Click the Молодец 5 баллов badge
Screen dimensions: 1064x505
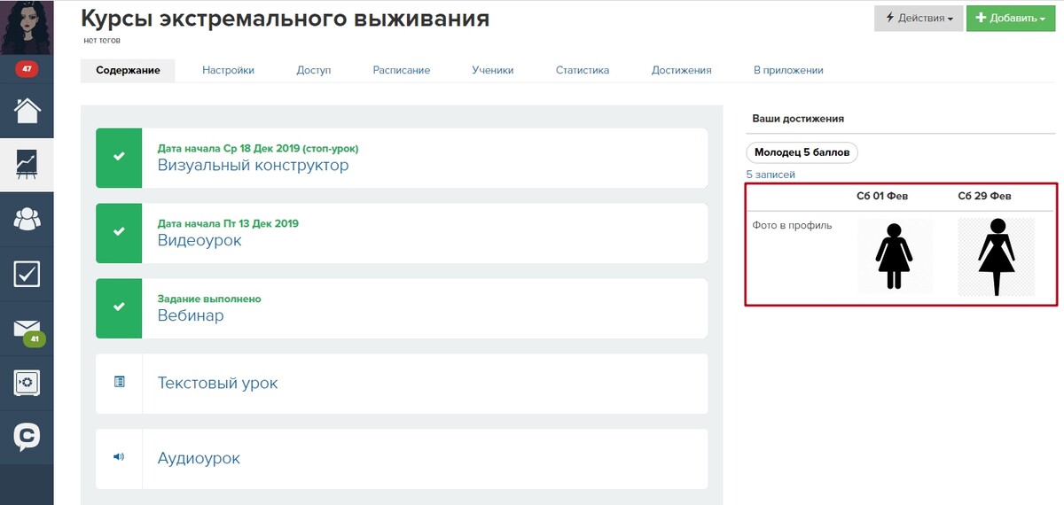tap(802, 152)
